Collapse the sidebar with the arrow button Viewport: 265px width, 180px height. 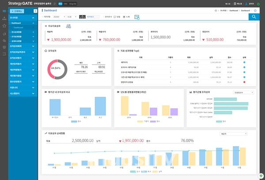coord(35,11)
